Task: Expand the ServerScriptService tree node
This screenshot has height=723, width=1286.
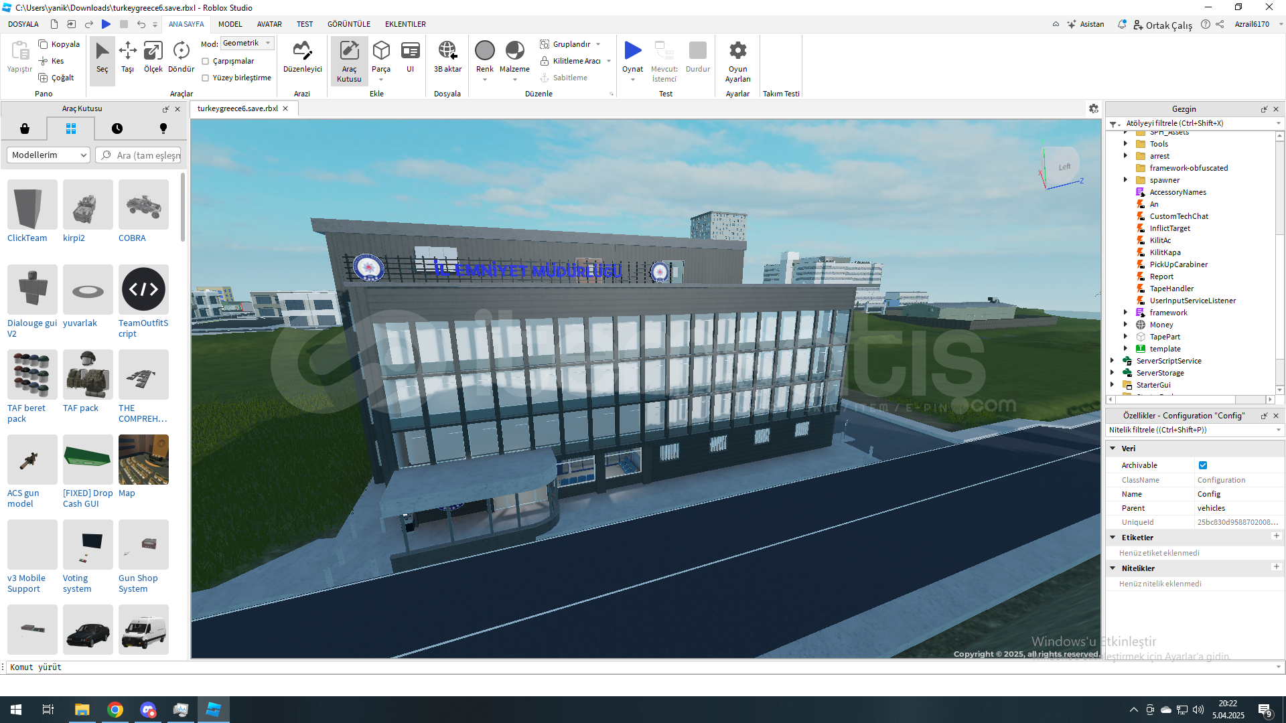Action: (1112, 361)
